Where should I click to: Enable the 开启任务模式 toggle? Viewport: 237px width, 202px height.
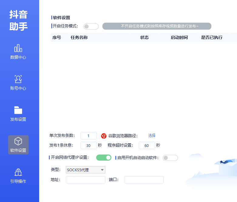pos(91,26)
